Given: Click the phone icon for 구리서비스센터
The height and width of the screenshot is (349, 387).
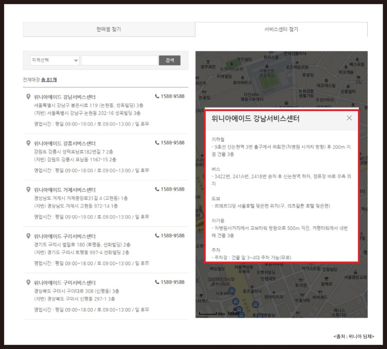Looking at the screenshot, I should [157, 235].
